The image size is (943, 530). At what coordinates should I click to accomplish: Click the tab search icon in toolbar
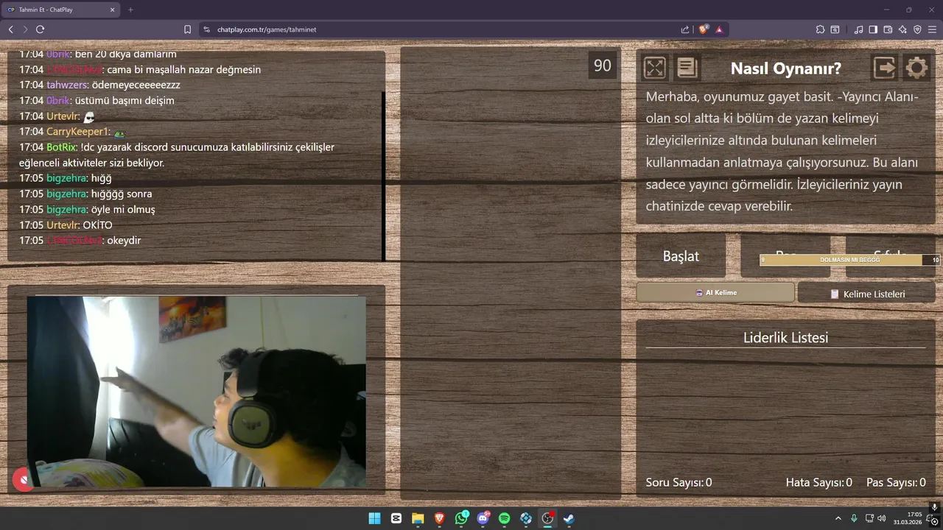[x=835, y=29]
